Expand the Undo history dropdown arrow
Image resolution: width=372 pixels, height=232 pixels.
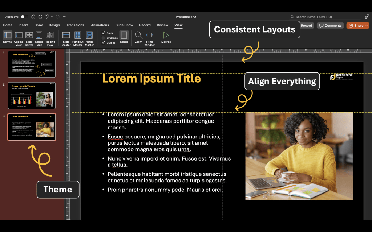52,17
